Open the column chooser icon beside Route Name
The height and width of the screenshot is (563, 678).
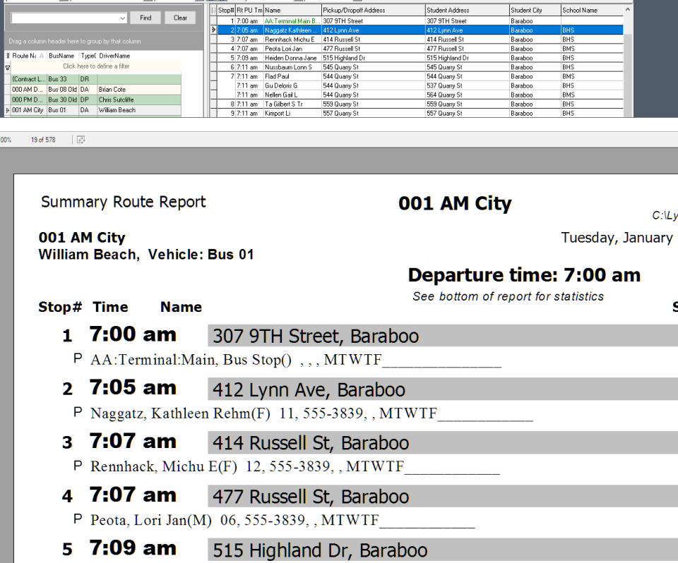click(x=6, y=54)
